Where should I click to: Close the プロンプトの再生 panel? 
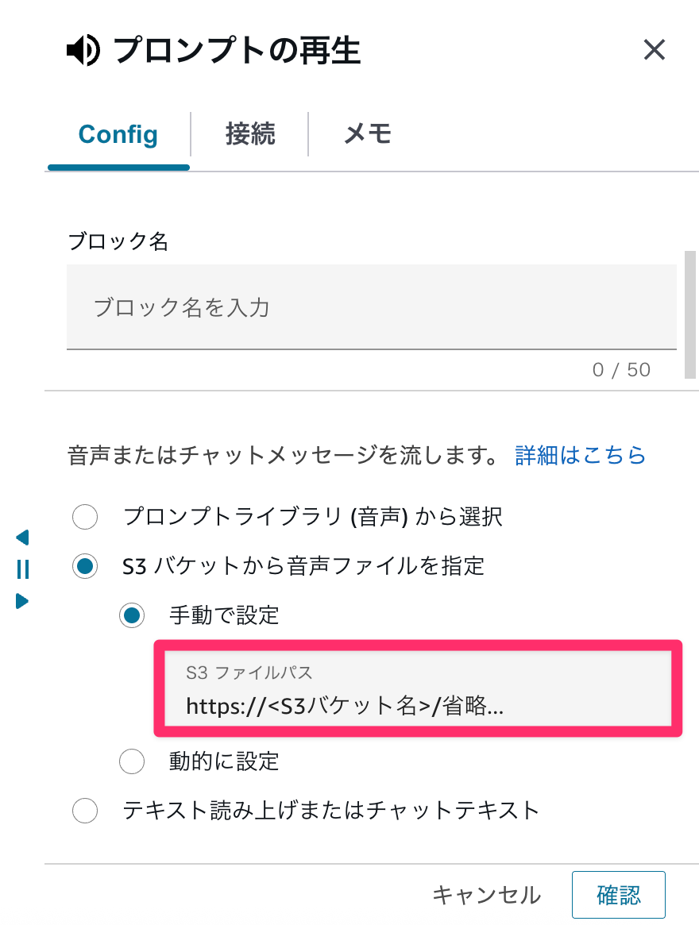pos(654,51)
